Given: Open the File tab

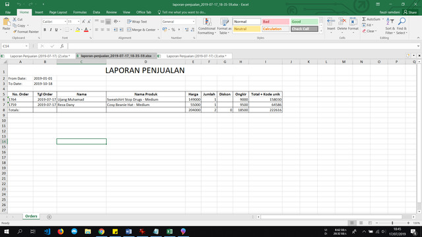Looking at the screenshot, I should (8, 13).
